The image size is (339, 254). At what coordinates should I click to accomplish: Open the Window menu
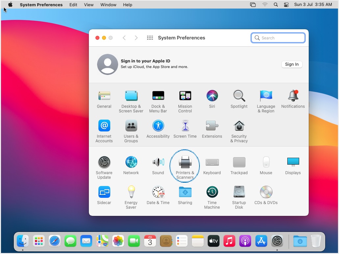coord(108,5)
